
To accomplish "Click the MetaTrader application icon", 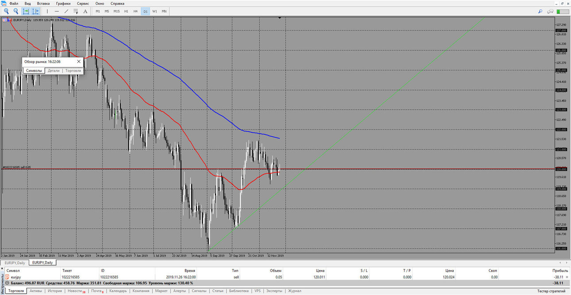I will coord(4,3).
